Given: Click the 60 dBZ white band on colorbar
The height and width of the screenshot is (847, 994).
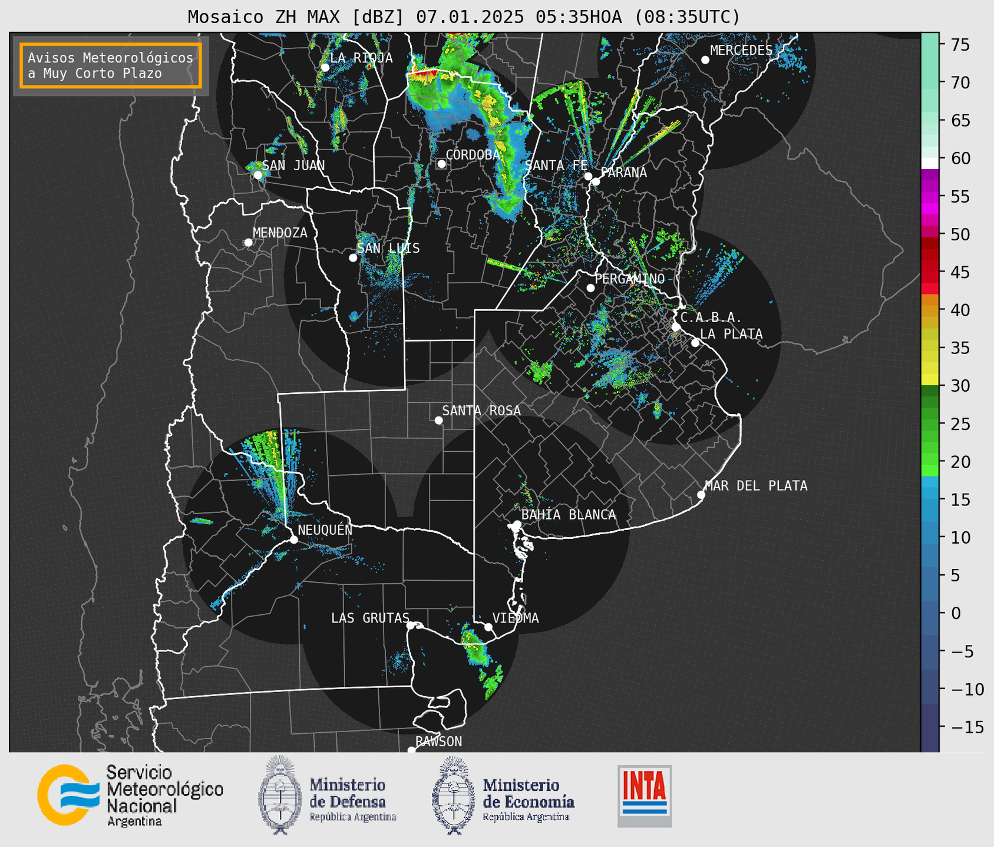Looking at the screenshot, I should pyautogui.click(x=930, y=163).
